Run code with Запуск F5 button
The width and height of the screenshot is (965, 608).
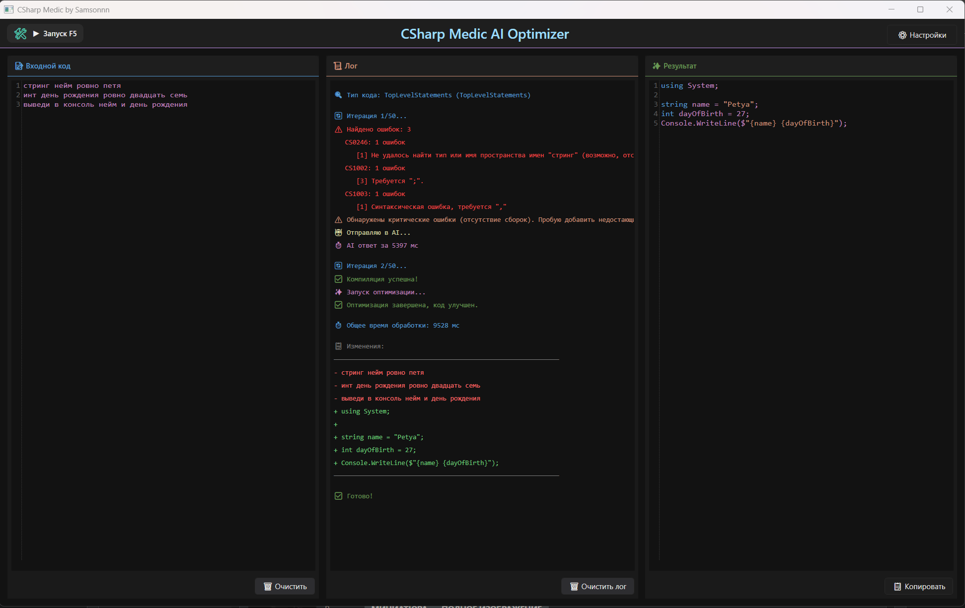55,34
